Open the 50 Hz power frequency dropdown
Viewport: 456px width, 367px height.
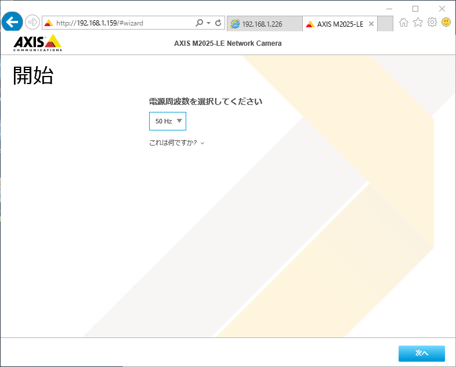168,121
